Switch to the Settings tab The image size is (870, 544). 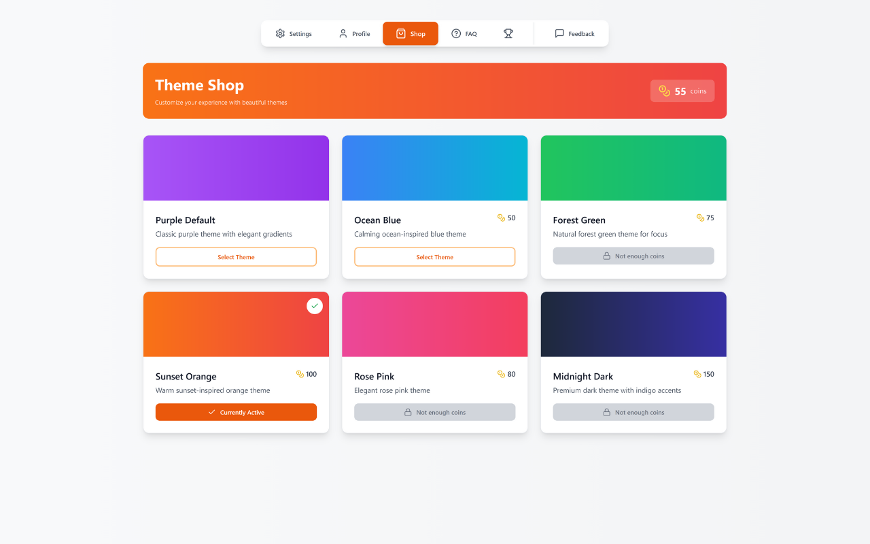294,33
